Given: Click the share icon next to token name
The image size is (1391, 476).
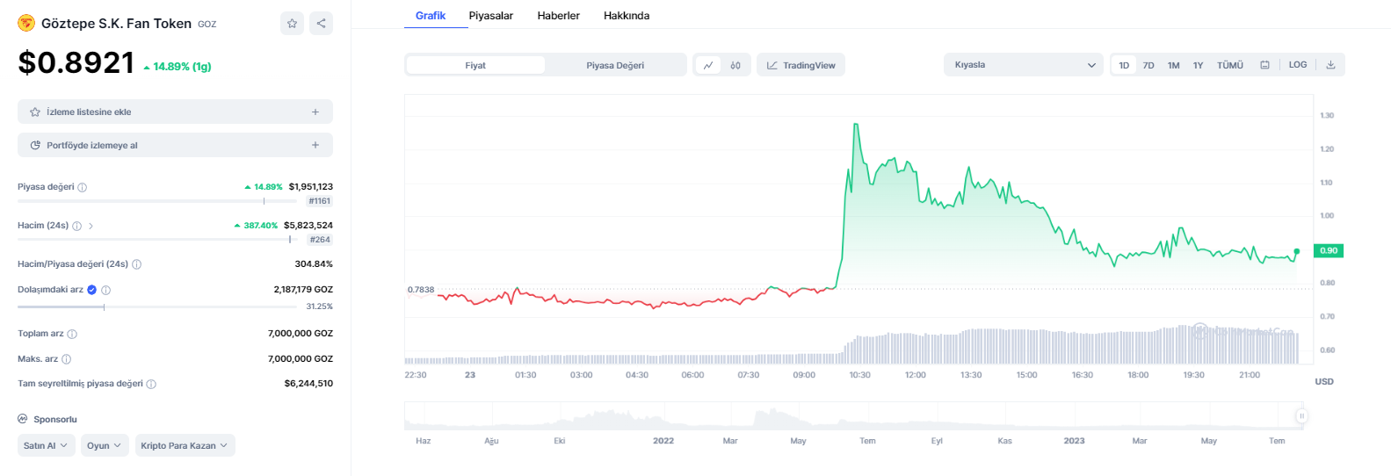Looking at the screenshot, I should pos(322,24).
